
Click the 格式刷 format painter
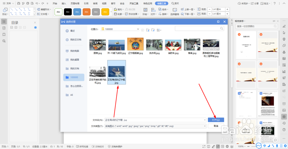click(130, 9)
